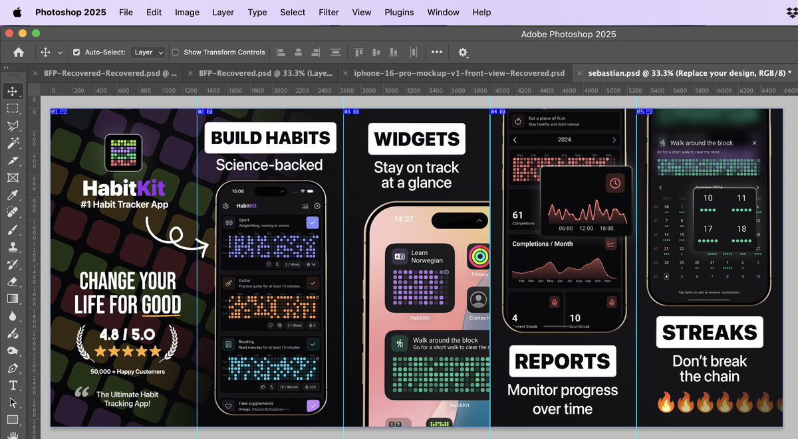The image size is (798, 439).
Task: Open the Type menu
Action: pyautogui.click(x=257, y=12)
